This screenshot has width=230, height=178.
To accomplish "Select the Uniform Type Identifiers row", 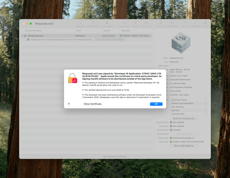I will pos(189,103).
